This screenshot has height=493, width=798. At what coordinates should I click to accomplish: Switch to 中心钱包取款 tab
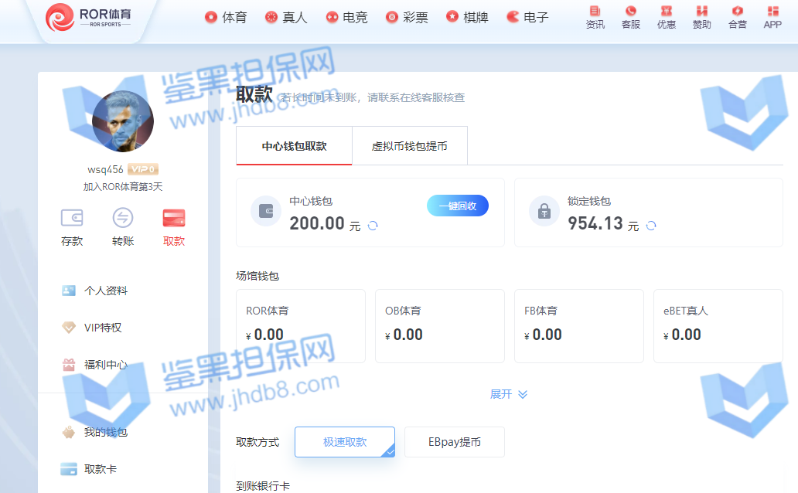(294, 146)
